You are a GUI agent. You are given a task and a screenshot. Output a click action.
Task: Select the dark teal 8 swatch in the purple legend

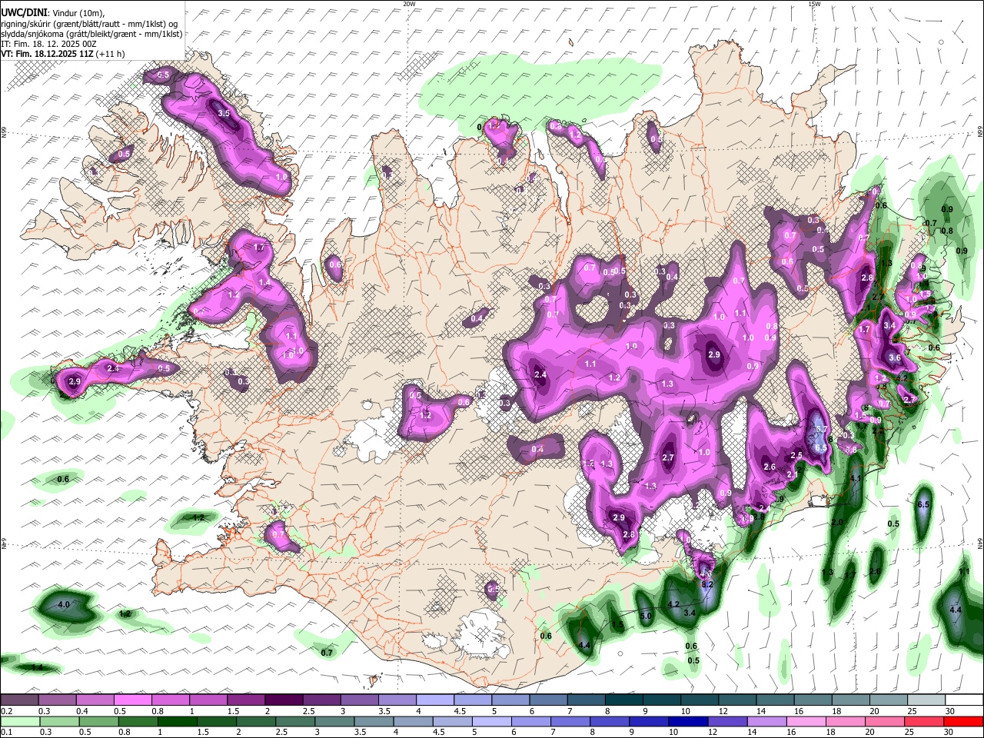(x=623, y=700)
